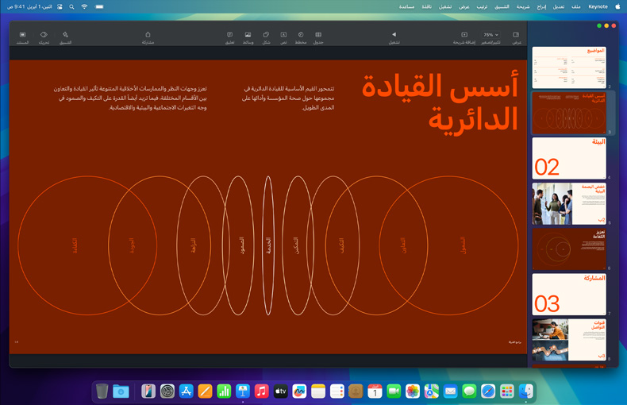Insert a shape using شكل icon
The image size is (627, 405).
(x=267, y=37)
